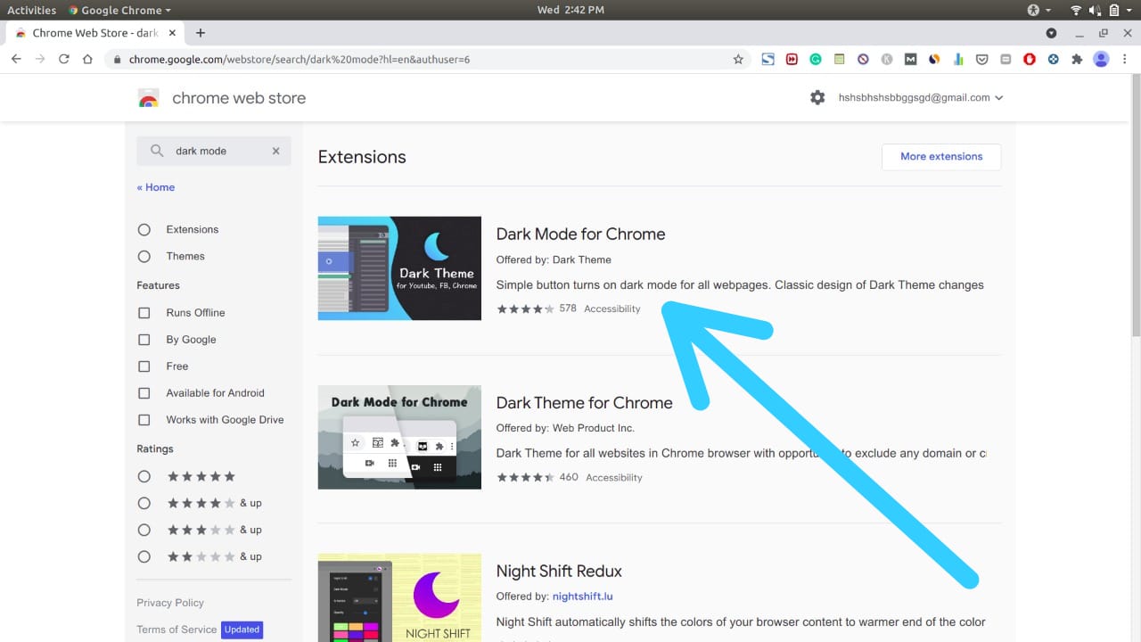1141x642 pixels.
Task: Open a new browser tab
Action: point(201,33)
